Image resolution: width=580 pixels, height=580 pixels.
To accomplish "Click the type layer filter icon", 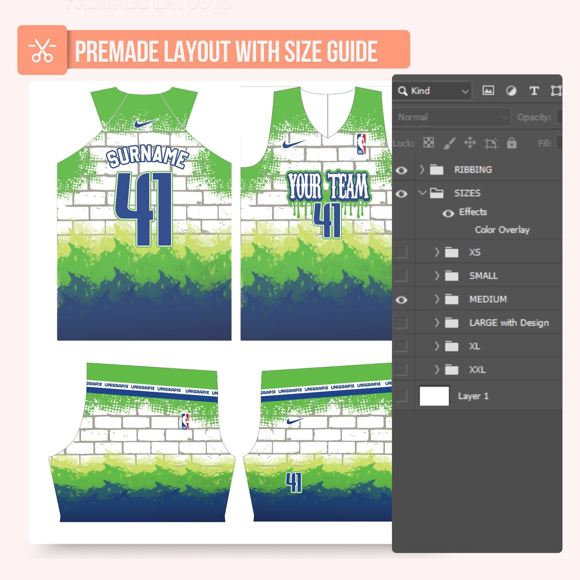I will pyautogui.click(x=534, y=91).
